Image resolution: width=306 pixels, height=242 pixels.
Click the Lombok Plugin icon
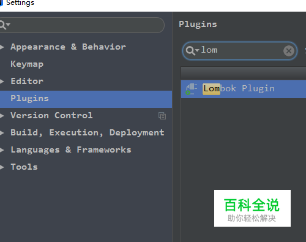tap(191, 89)
